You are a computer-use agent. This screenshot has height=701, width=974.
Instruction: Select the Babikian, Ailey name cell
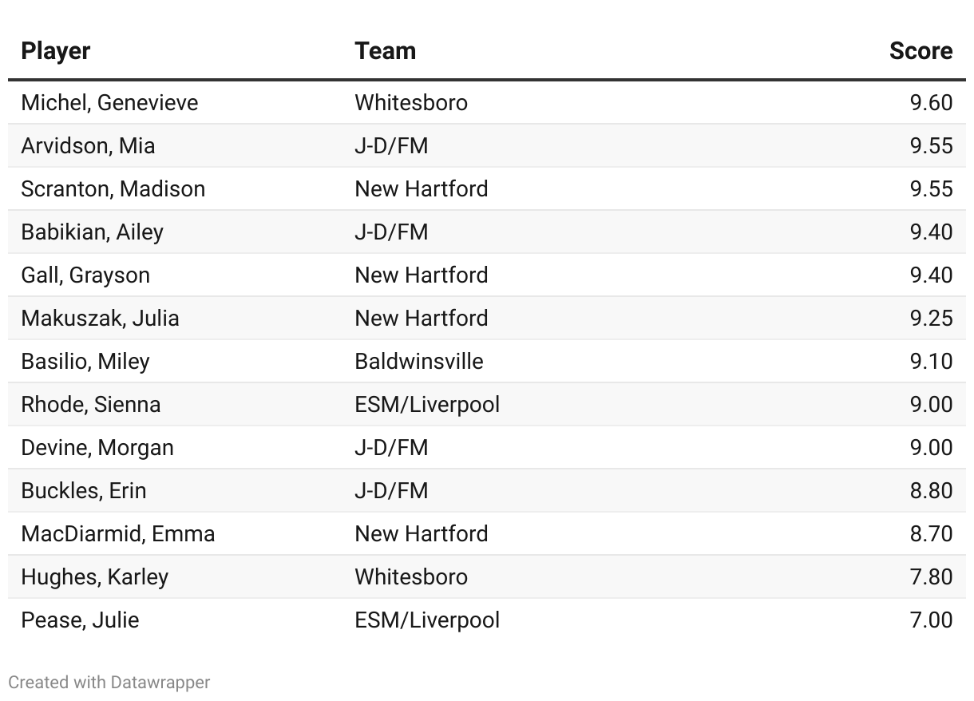click(x=92, y=232)
